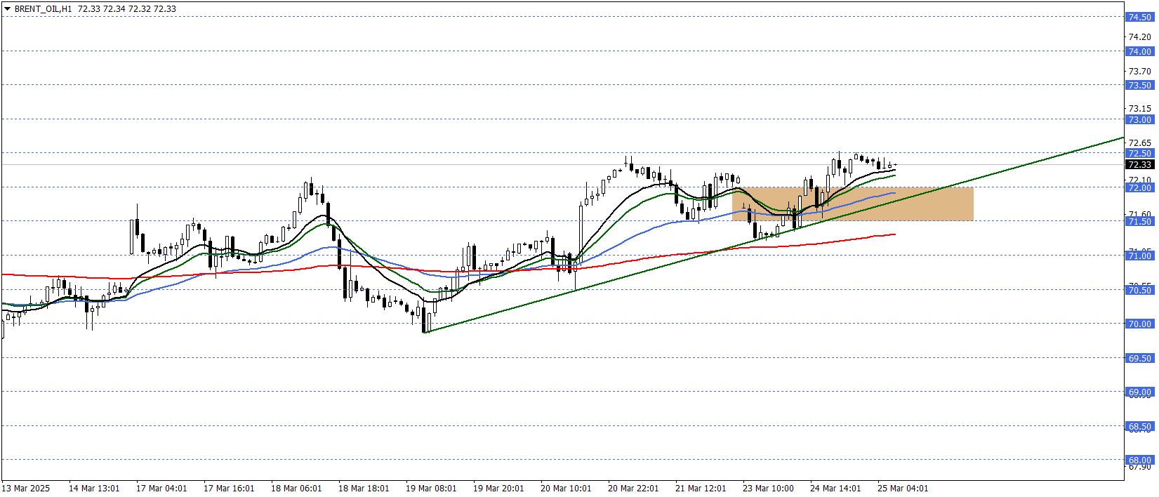Click the 25 Mar 04:01 time label

click(x=903, y=489)
